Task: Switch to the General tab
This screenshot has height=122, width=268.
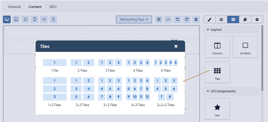Action: pyautogui.click(x=14, y=7)
